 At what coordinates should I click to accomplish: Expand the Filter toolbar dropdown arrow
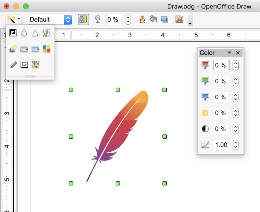click(x=18, y=19)
